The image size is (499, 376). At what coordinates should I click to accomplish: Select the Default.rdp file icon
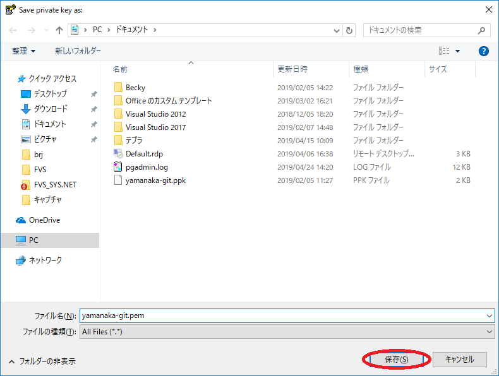pos(118,153)
